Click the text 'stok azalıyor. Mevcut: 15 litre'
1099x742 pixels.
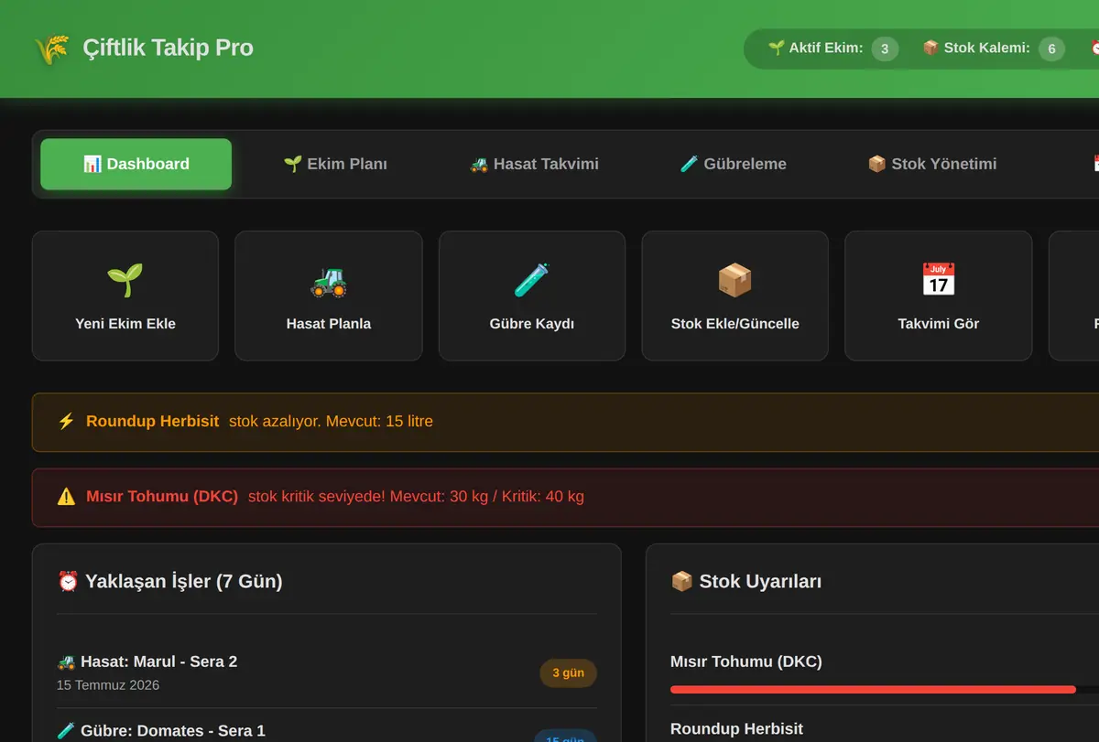click(331, 422)
